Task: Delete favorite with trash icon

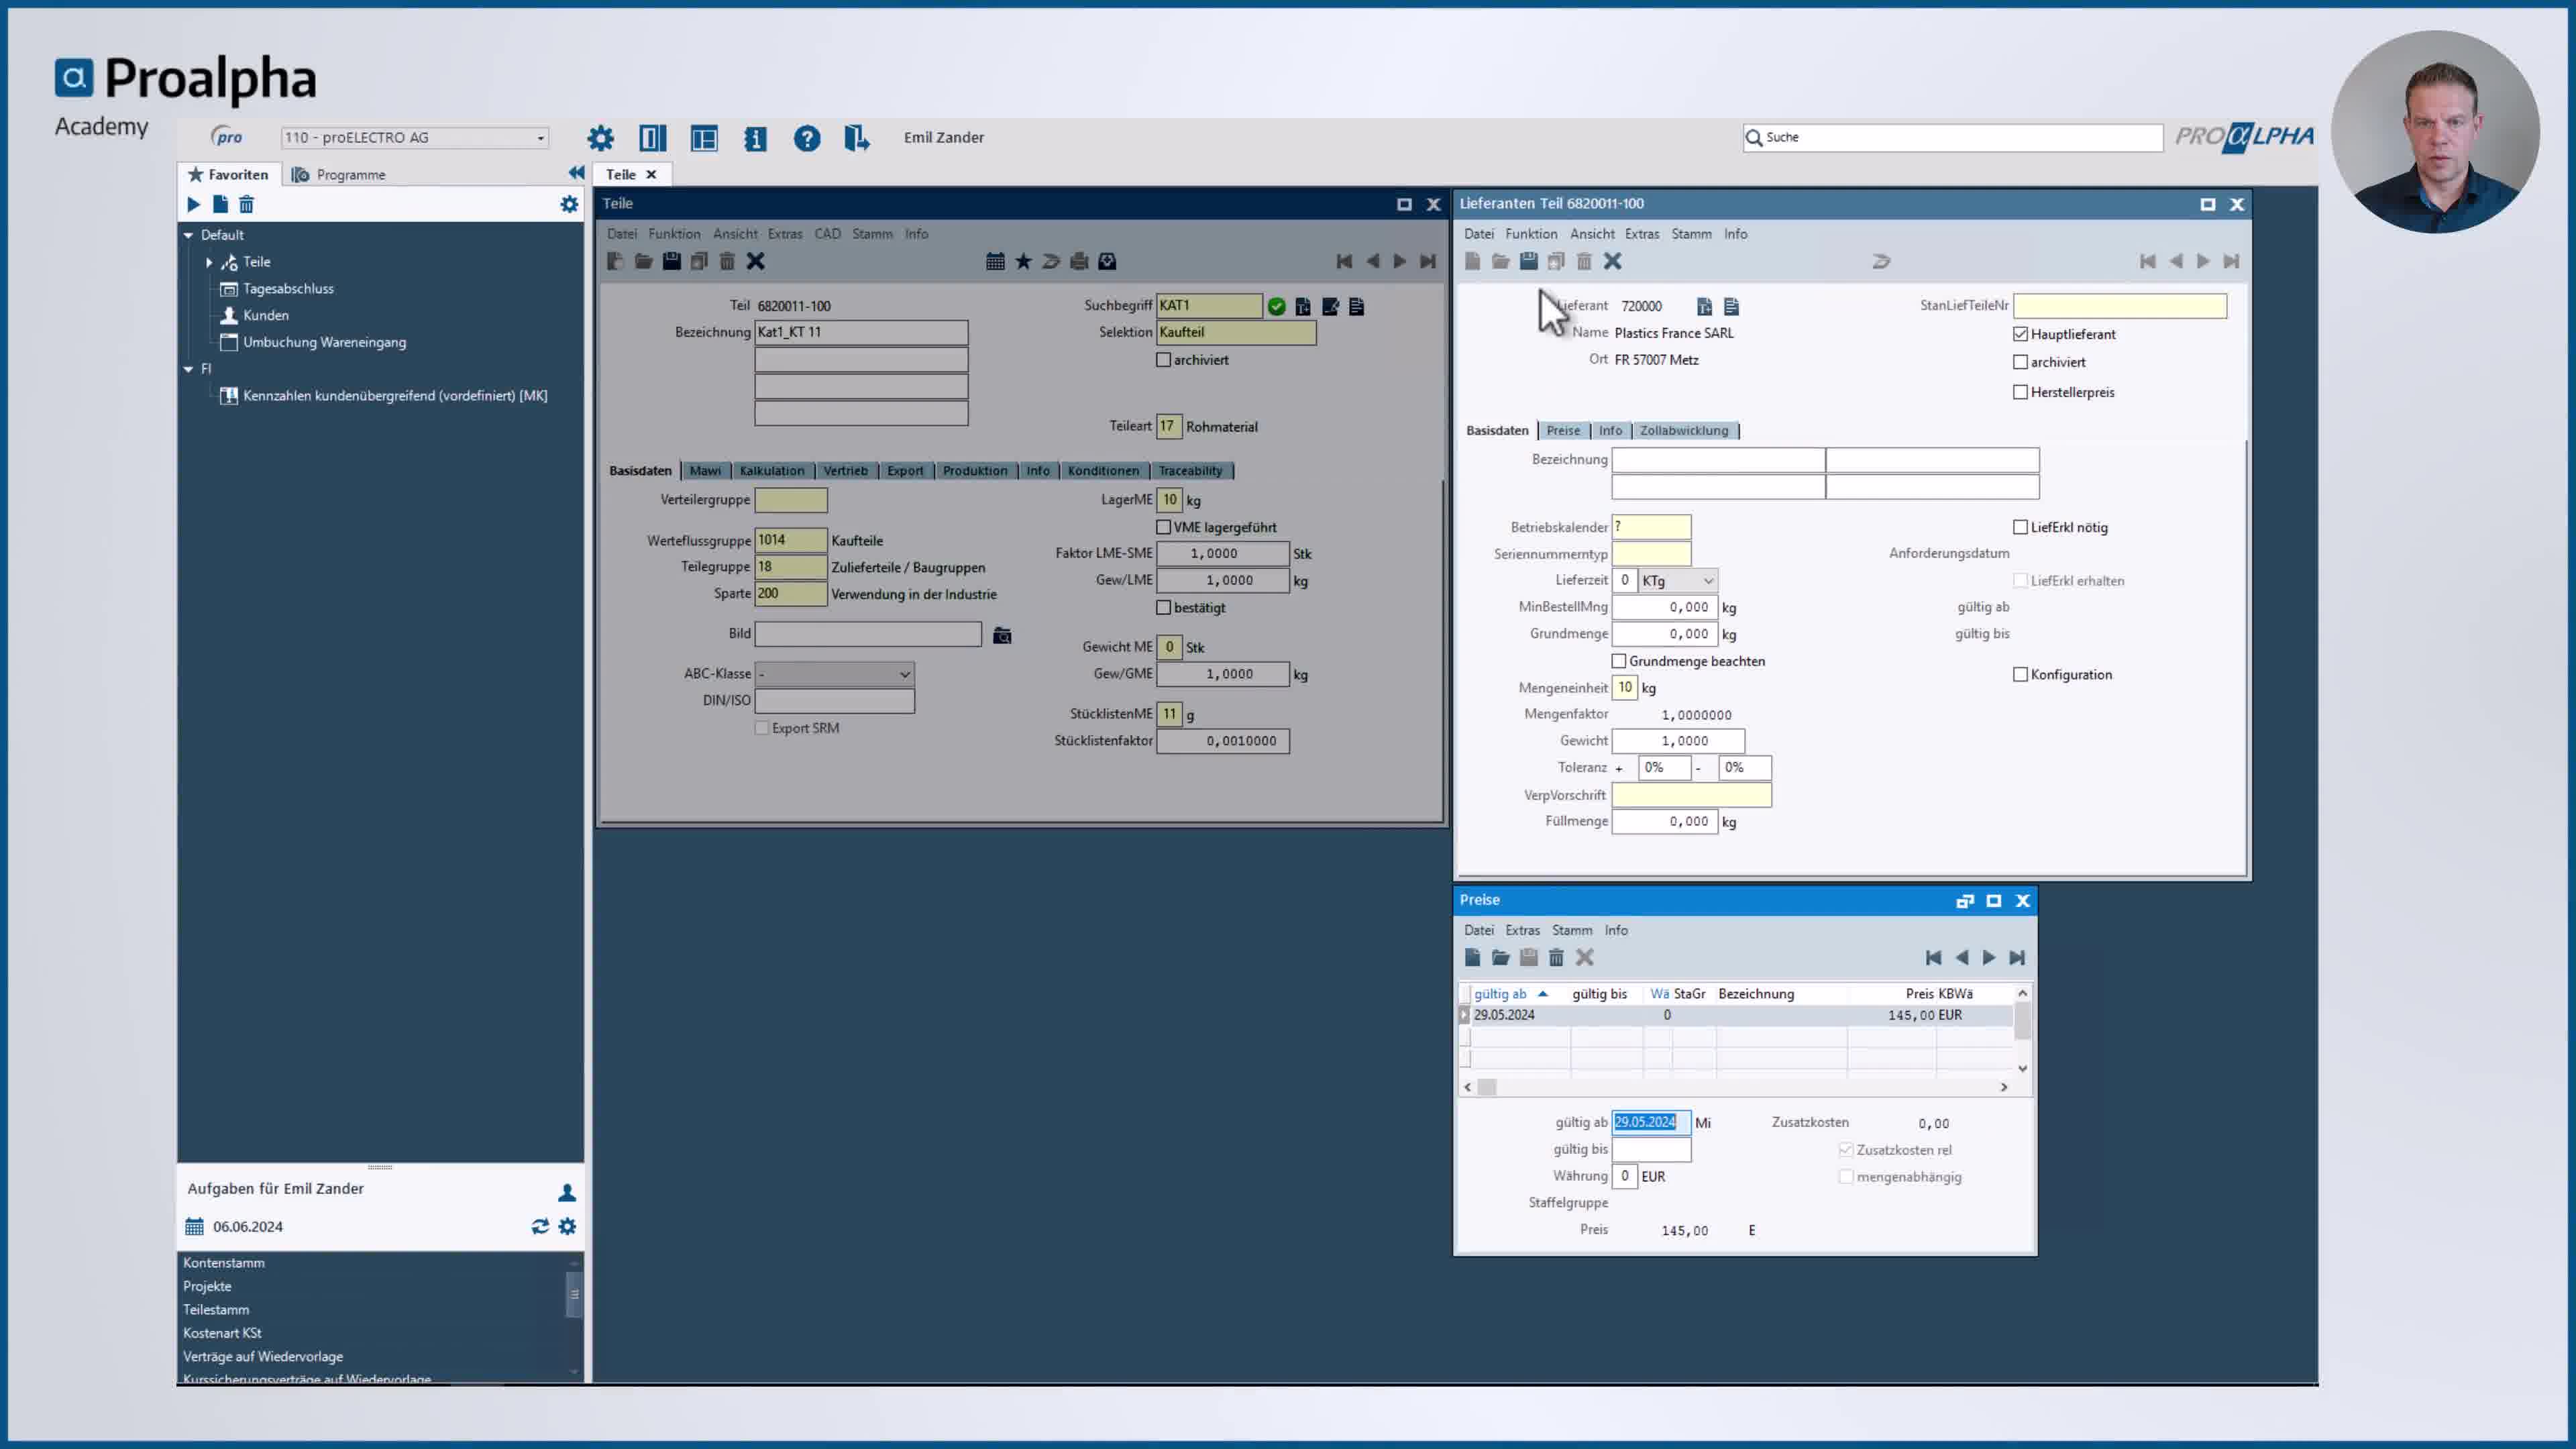Action: click(x=246, y=204)
